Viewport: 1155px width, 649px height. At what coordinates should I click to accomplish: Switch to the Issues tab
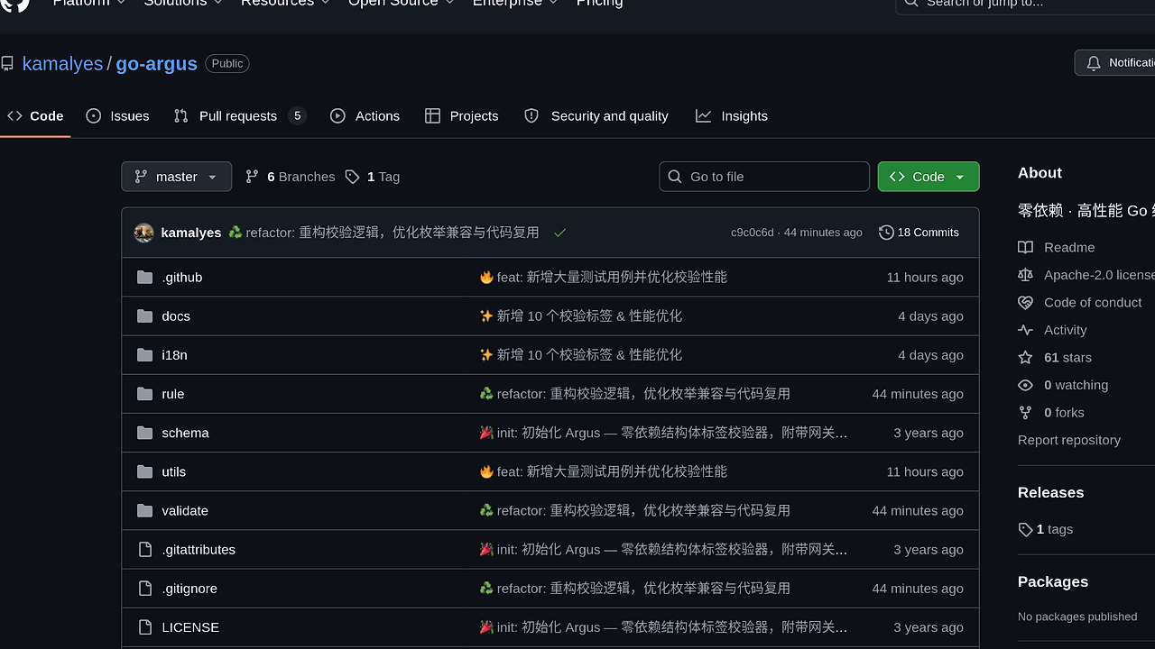pos(117,116)
